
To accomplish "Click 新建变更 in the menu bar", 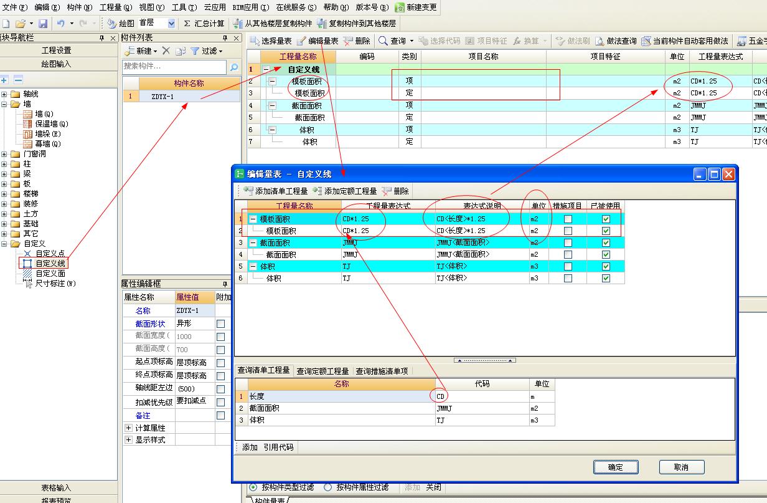I will [x=416, y=7].
